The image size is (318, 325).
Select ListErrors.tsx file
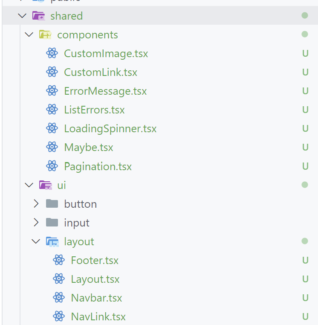coord(94,110)
